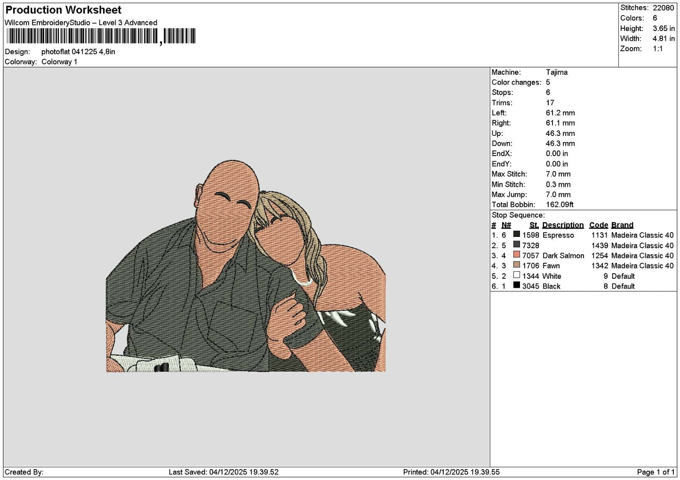680x480 pixels.
Task: Click the Up value '46.3 mm'
Action: 560,134
